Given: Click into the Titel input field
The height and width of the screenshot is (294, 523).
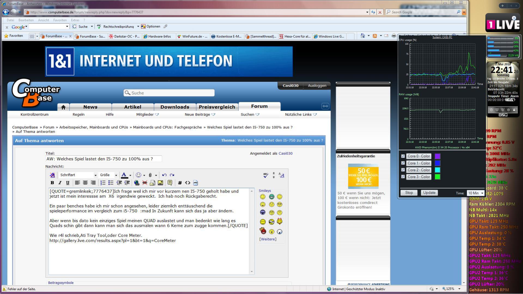Looking at the screenshot, I should [x=104, y=159].
